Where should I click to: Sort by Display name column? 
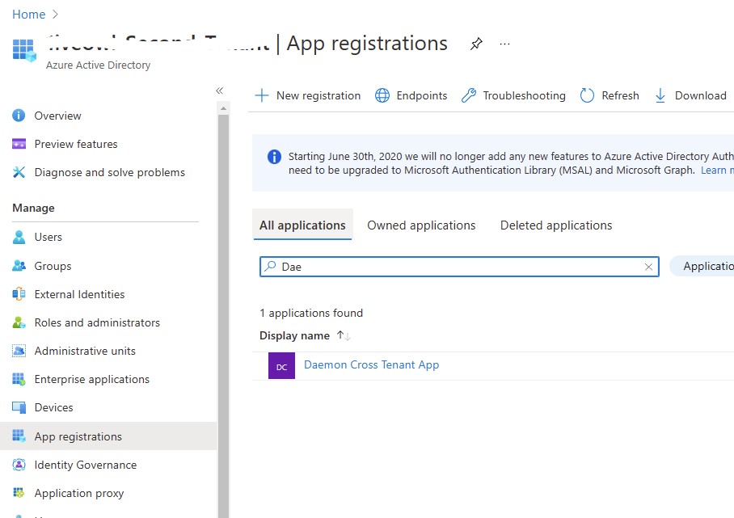pyautogui.click(x=294, y=335)
